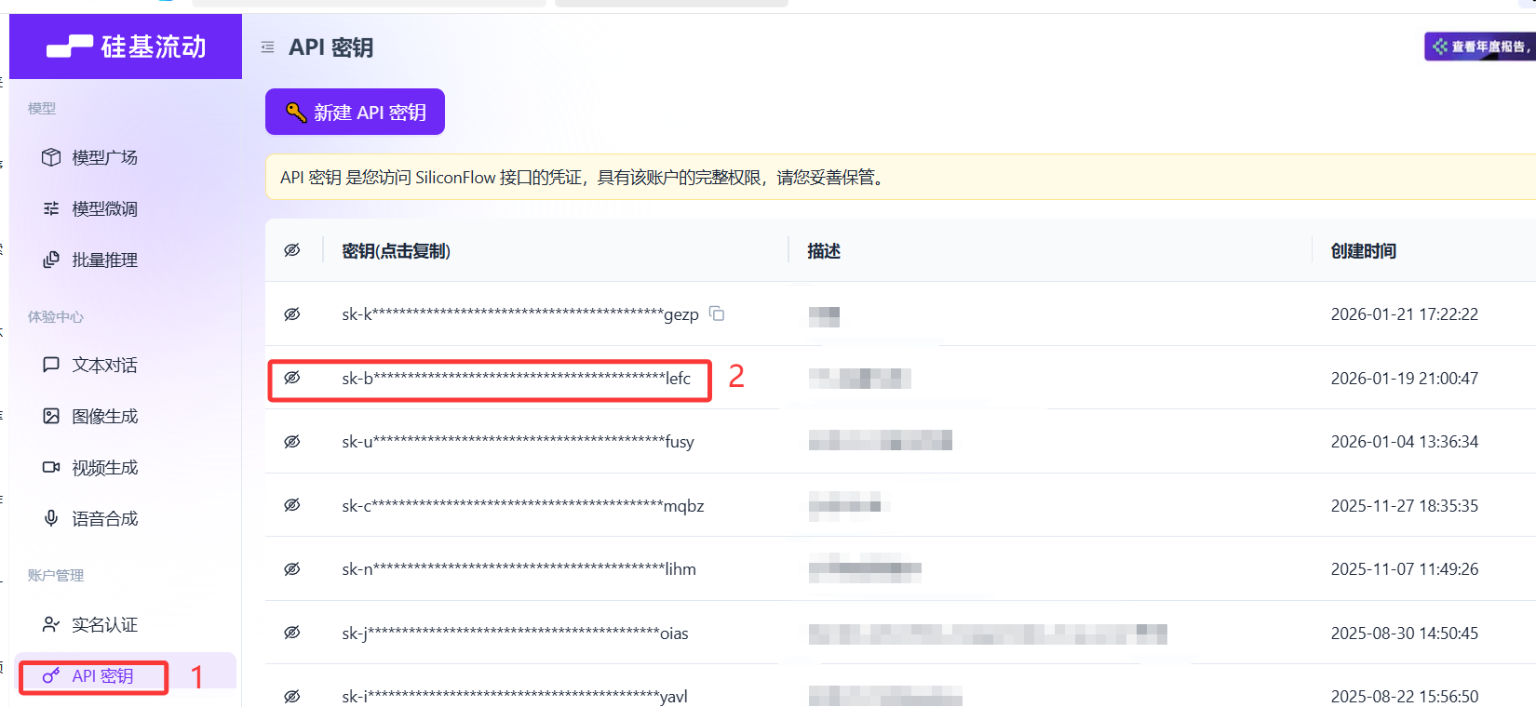Click the blurred description in the gezp row
The height and width of the screenshot is (707, 1536).
[x=824, y=316]
